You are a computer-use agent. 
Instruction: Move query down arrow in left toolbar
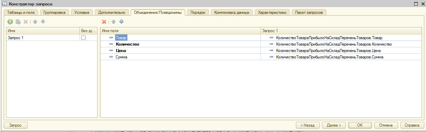43,22
